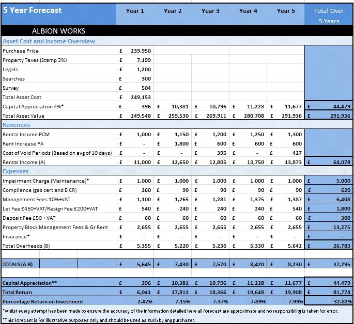The width and height of the screenshot is (354, 324).
Task: Click the Total Overheads total 26,783
Action: coord(342,246)
